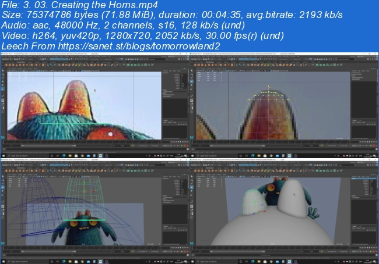This screenshot has width=379, height=264.
Task: Click the Windows Start button in top-left frame taskbar
Action: [x=3, y=155]
